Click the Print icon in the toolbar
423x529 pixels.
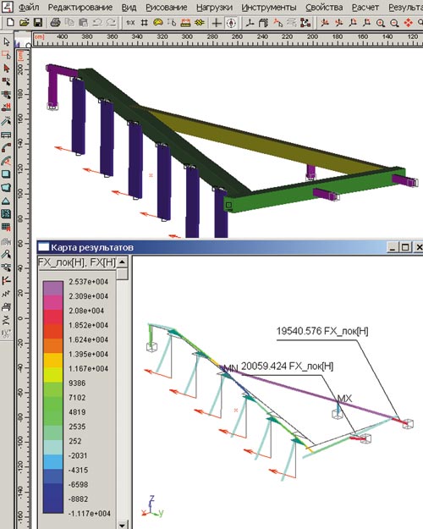55,23
